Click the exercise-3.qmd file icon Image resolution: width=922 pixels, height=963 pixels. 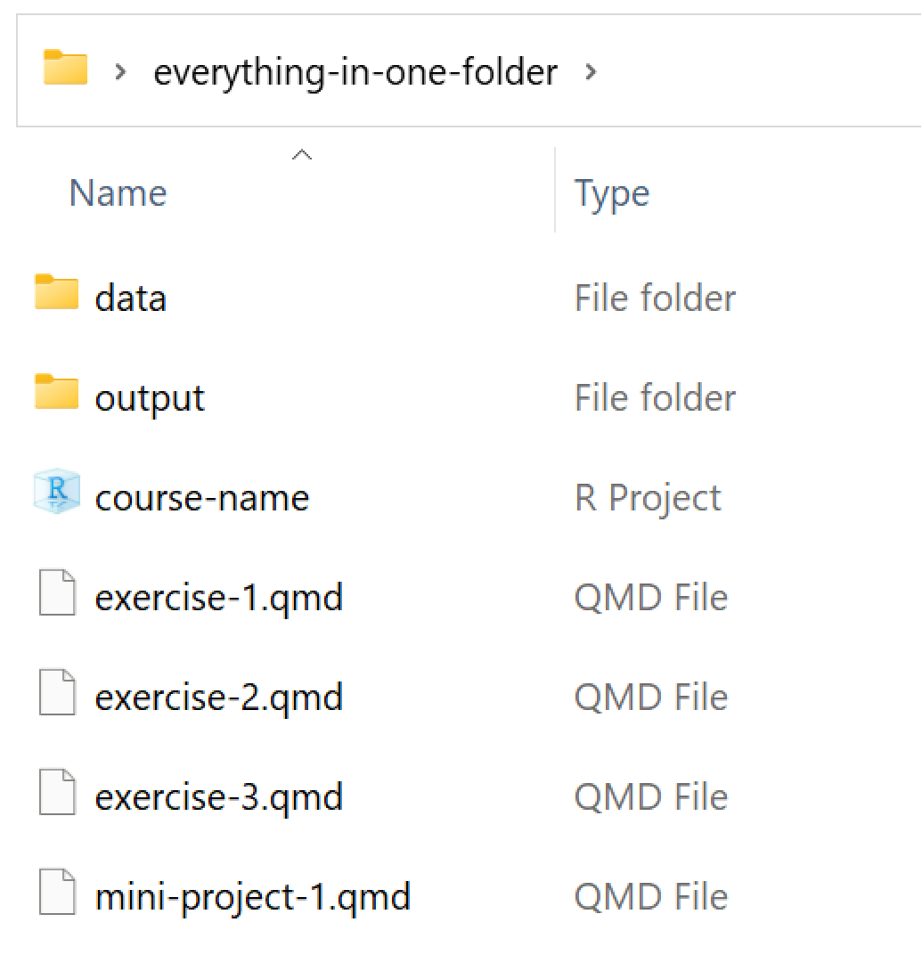[57, 794]
